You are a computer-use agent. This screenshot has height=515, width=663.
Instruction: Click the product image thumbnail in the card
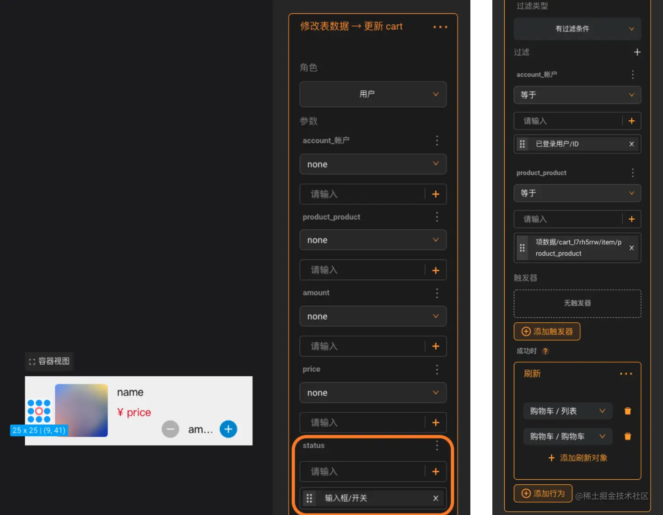coord(81,410)
